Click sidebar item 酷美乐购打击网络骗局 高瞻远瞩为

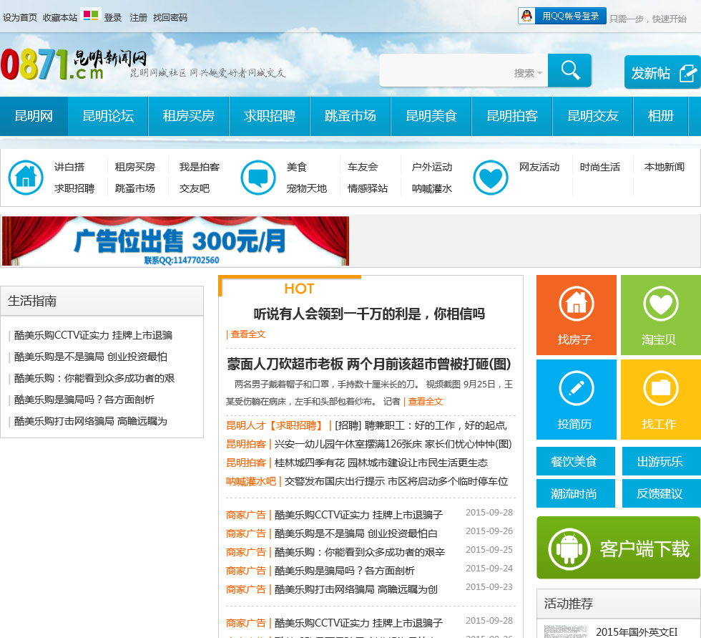coord(90,421)
